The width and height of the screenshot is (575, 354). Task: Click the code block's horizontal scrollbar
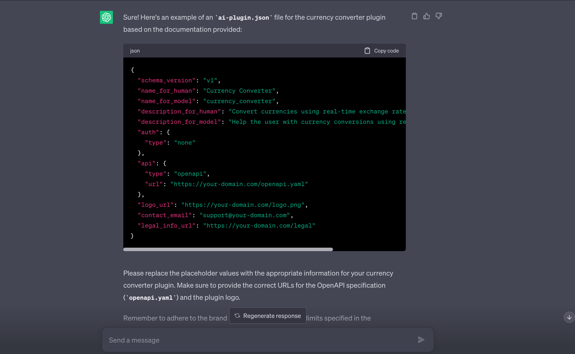tap(228, 249)
